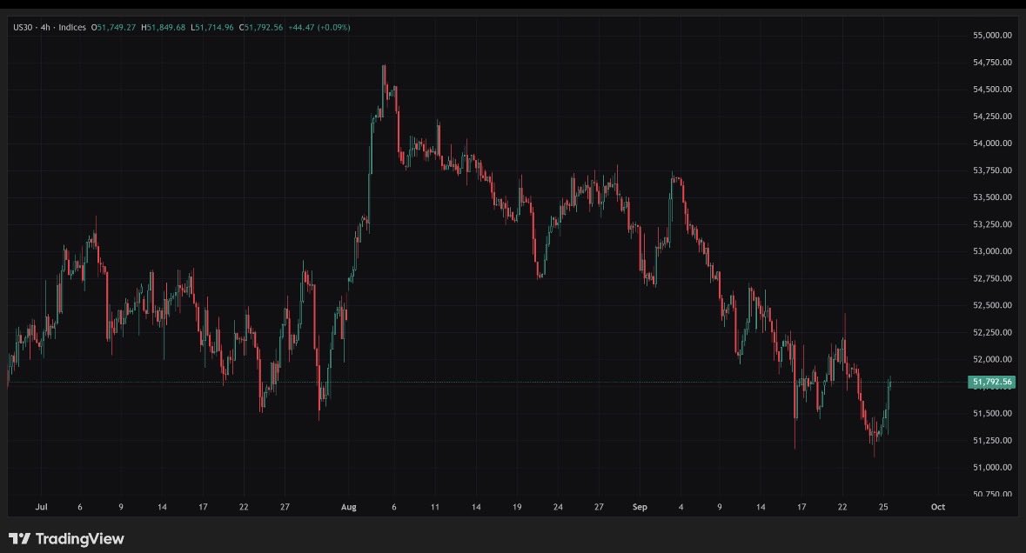
Task: Click the 53,750.00 price axis label
Action: pos(993,170)
